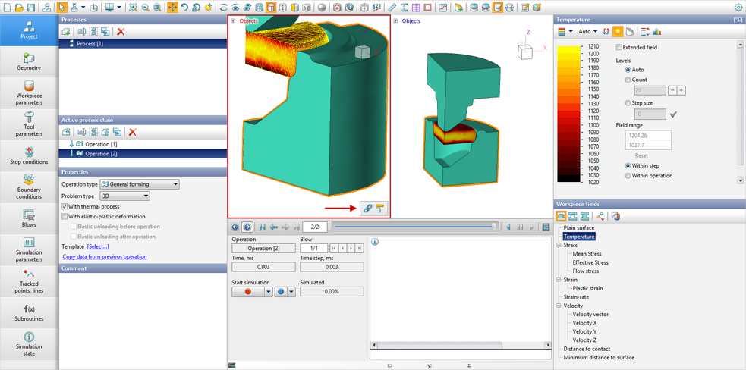Open the Operation type dropdown

pyautogui.click(x=140, y=184)
